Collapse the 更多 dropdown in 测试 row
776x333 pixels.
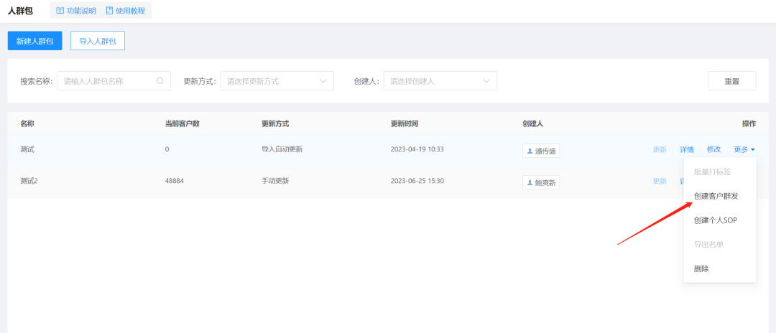point(744,150)
